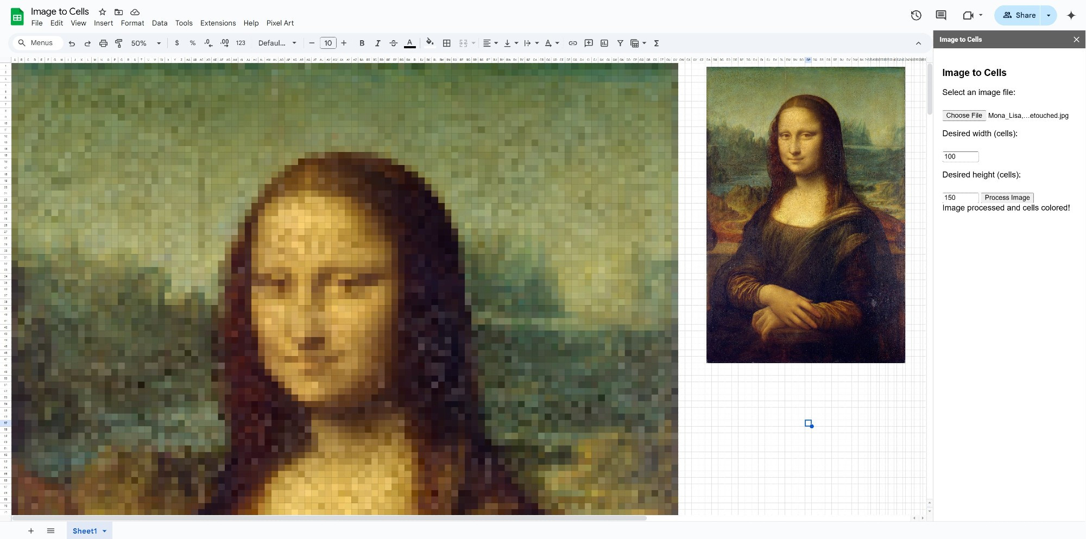
Task: Click the desired height input field
Action: click(x=960, y=198)
